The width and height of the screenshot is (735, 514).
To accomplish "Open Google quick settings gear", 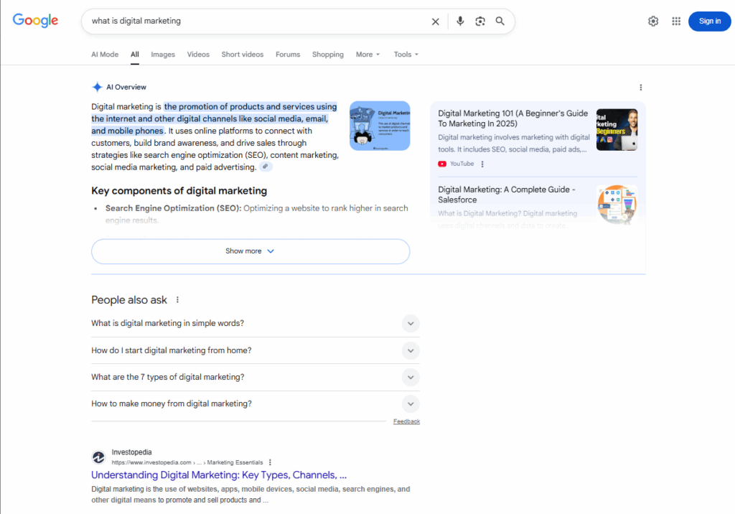I will coord(652,21).
